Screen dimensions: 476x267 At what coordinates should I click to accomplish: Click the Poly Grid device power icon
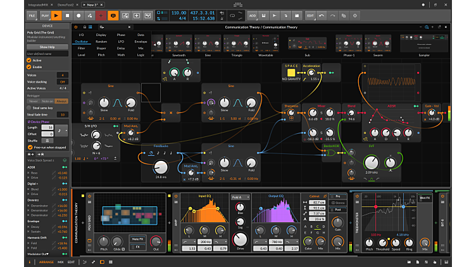[x=89, y=196]
